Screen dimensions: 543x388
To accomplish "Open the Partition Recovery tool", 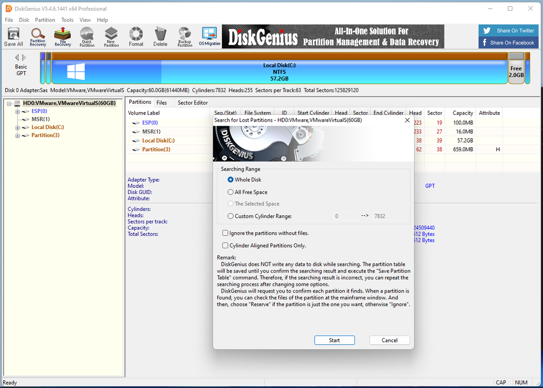I will 38,36.
